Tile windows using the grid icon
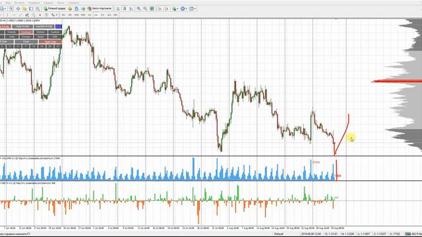The height and width of the screenshot is (237, 422). coord(152,9)
